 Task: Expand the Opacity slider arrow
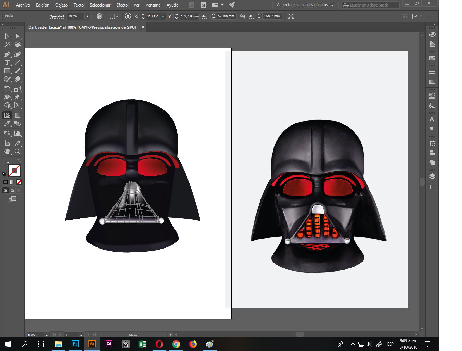(87, 16)
